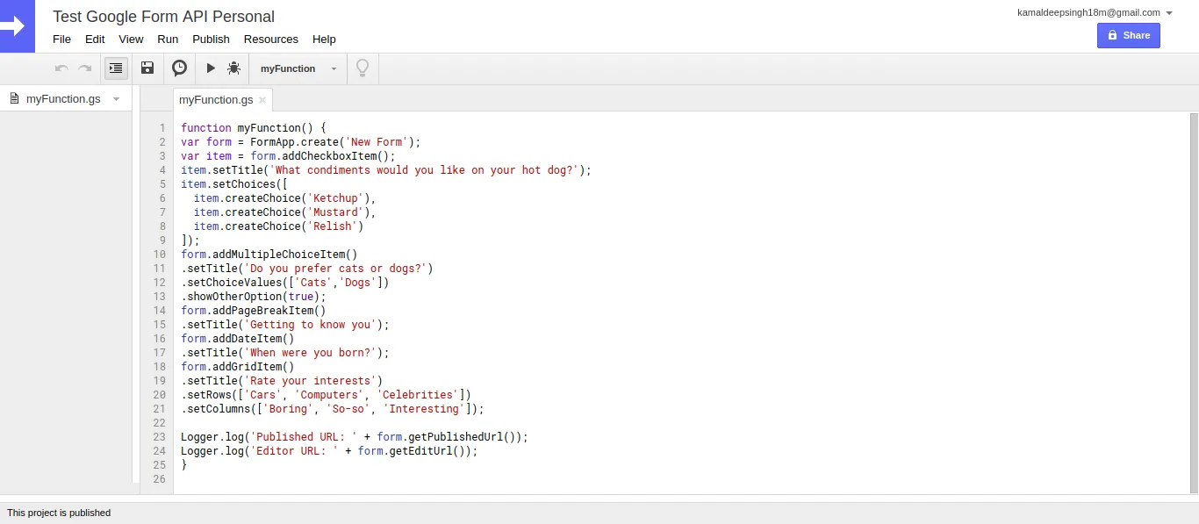Click the myFunction.gs file icon in sidebar
The height and width of the screenshot is (524, 1199).
(14, 98)
